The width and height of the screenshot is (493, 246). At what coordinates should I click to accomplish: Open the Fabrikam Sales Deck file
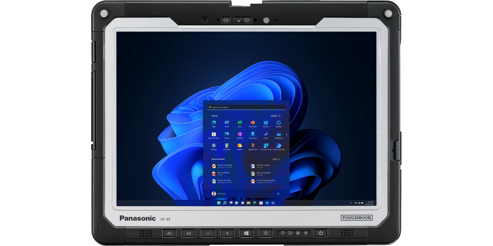(x=222, y=166)
